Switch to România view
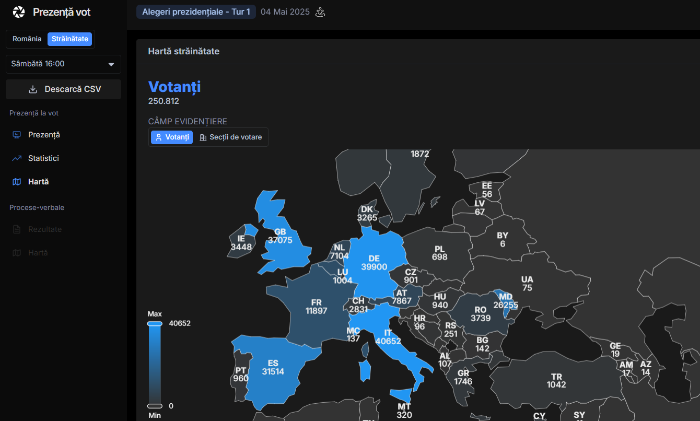Image resolution: width=700 pixels, height=421 pixels. 27,39
